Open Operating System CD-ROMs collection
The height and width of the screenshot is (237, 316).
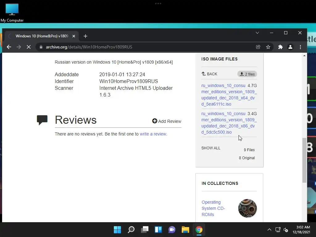click(213, 208)
